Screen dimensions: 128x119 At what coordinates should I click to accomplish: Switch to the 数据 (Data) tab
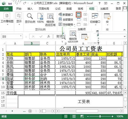pos(69,9)
